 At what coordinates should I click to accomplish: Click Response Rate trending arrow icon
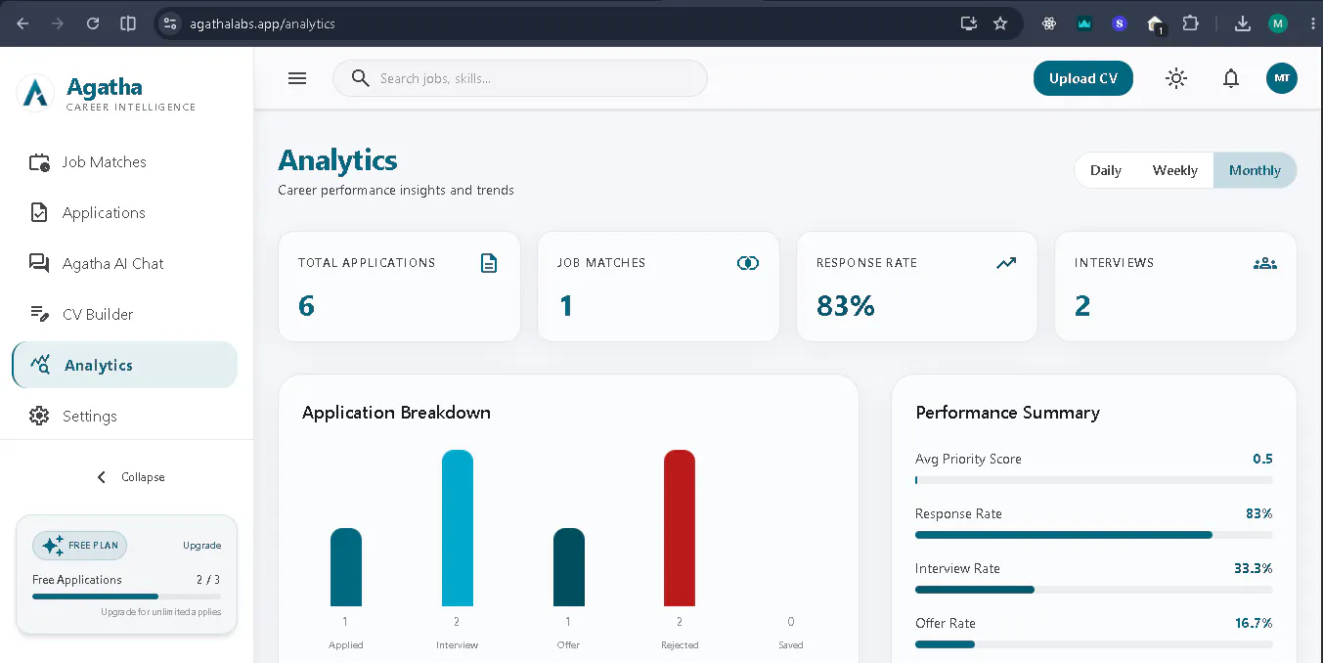point(1006,263)
